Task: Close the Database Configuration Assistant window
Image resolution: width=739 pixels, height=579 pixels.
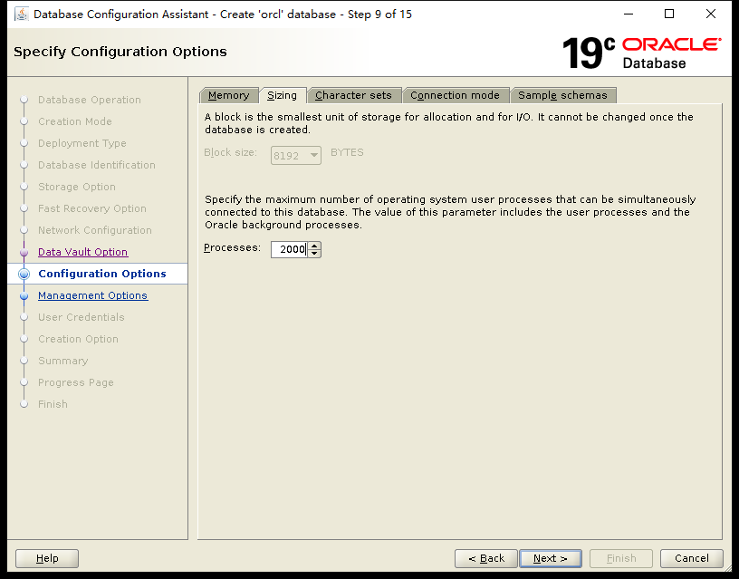Action: point(711,14)
